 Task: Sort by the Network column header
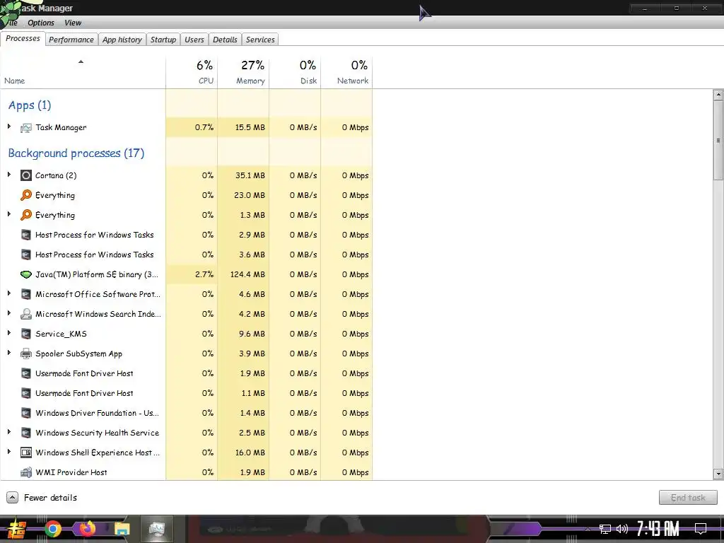346,73
